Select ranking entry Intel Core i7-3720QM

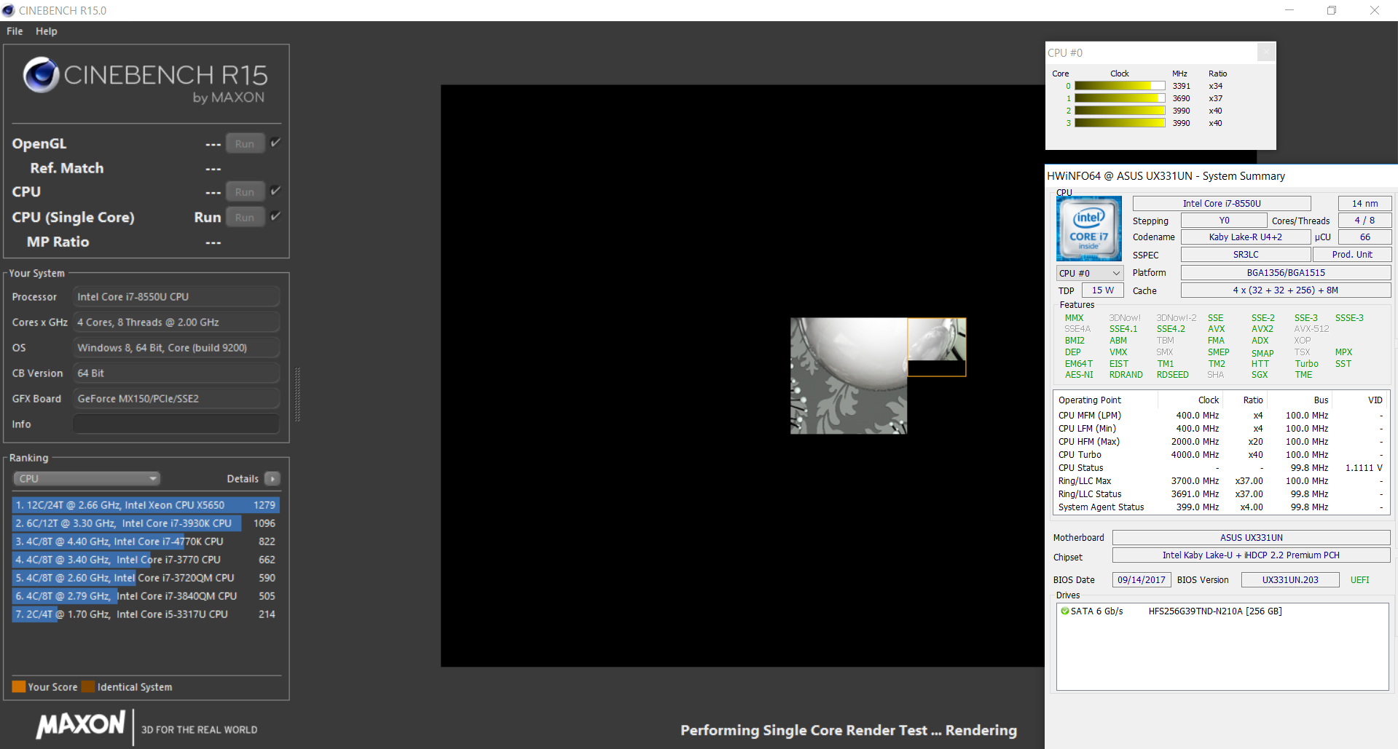(x=146, y=577)
